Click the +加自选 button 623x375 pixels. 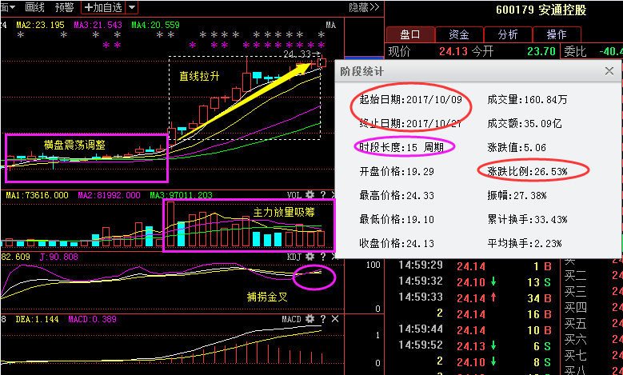pyautogui.click(x=103, y=7)
